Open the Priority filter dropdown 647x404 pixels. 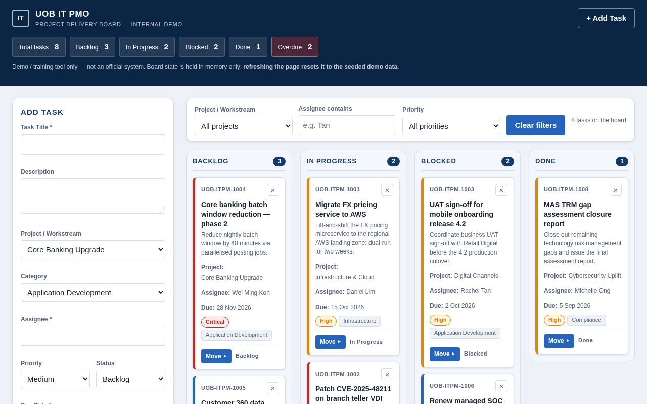click(x=451, y=126)
